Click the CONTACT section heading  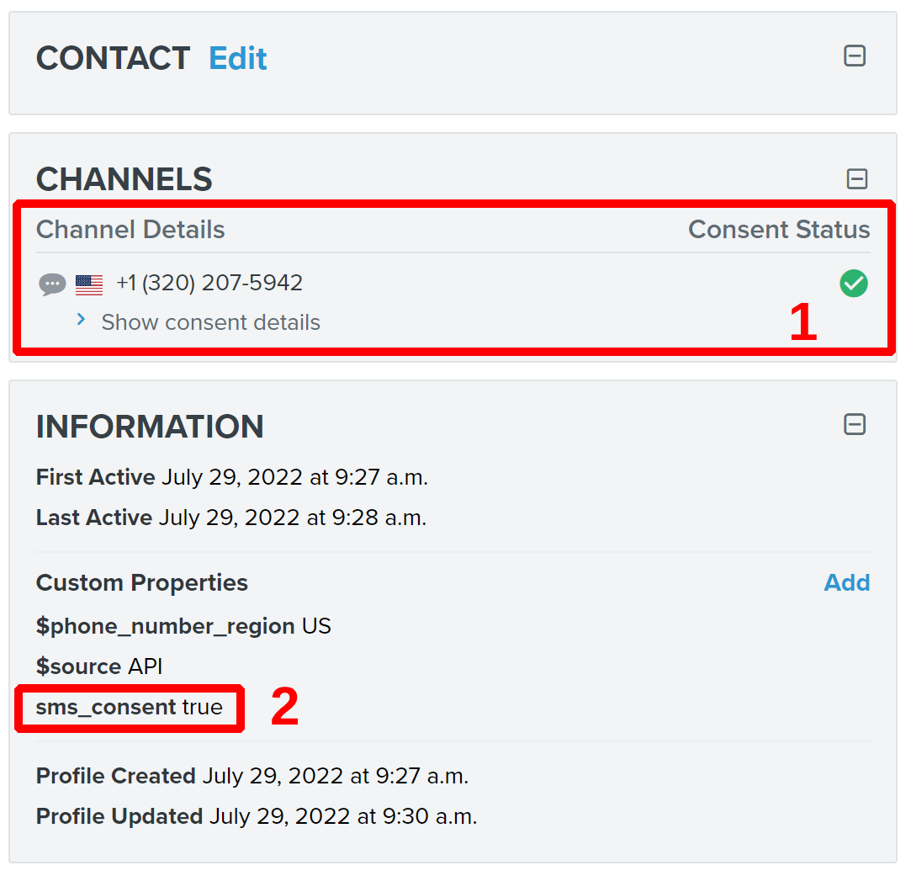click(113, 57)
